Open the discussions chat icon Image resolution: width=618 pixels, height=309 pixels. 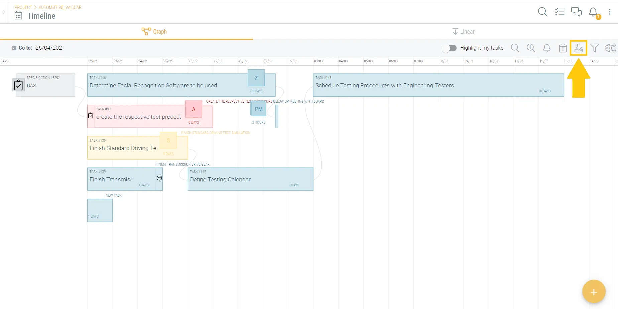click(577, 11)
